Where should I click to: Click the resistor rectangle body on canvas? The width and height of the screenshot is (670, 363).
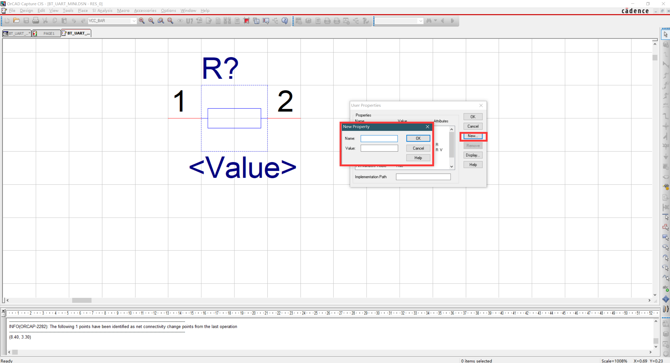pyautogui.click(x=234, y=118)
